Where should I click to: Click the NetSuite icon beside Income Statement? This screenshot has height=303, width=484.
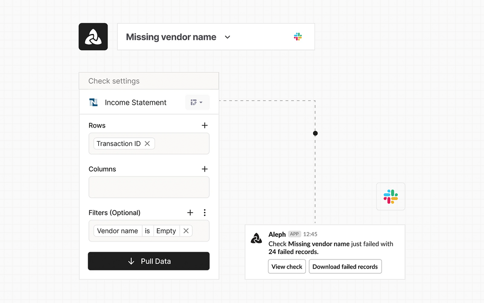click(93, 102)
